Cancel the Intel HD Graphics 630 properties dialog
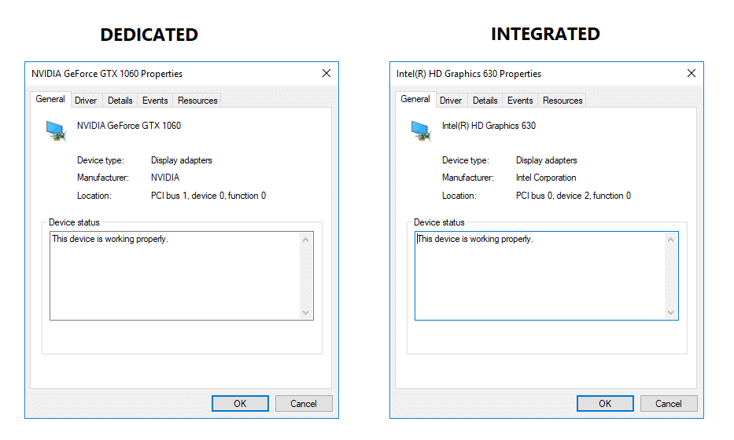Screen dimensions: 734x440 tap(669, 404)
